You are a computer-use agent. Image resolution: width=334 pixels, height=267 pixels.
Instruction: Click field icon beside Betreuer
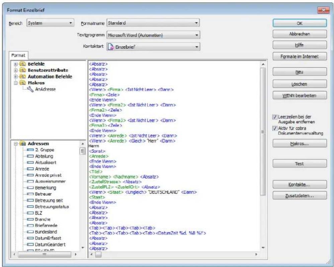(x=30, y=194)
